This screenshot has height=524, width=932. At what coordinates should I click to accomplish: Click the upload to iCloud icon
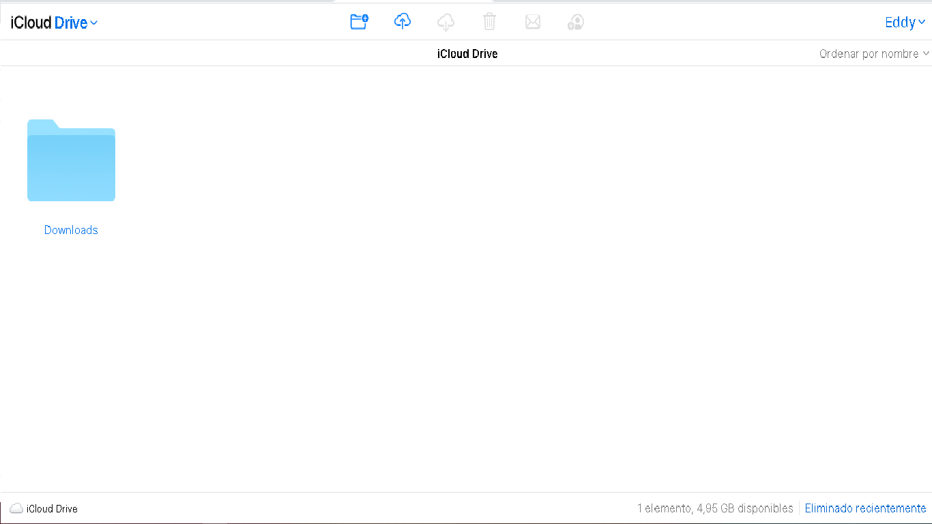tap(403, 22)
